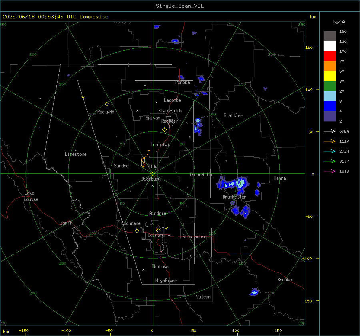Click the Sundre city label
Viewport: 360px width, 336px height.
pos(121,166)
